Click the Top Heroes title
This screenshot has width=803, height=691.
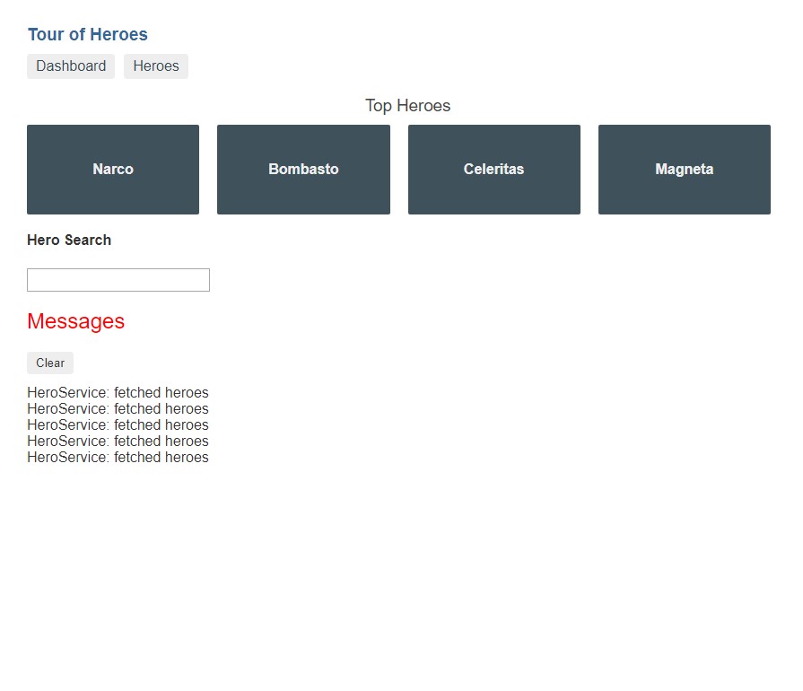407,105
